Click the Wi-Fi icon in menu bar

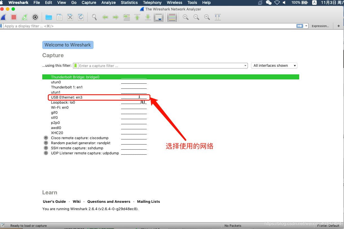point(277,3)
